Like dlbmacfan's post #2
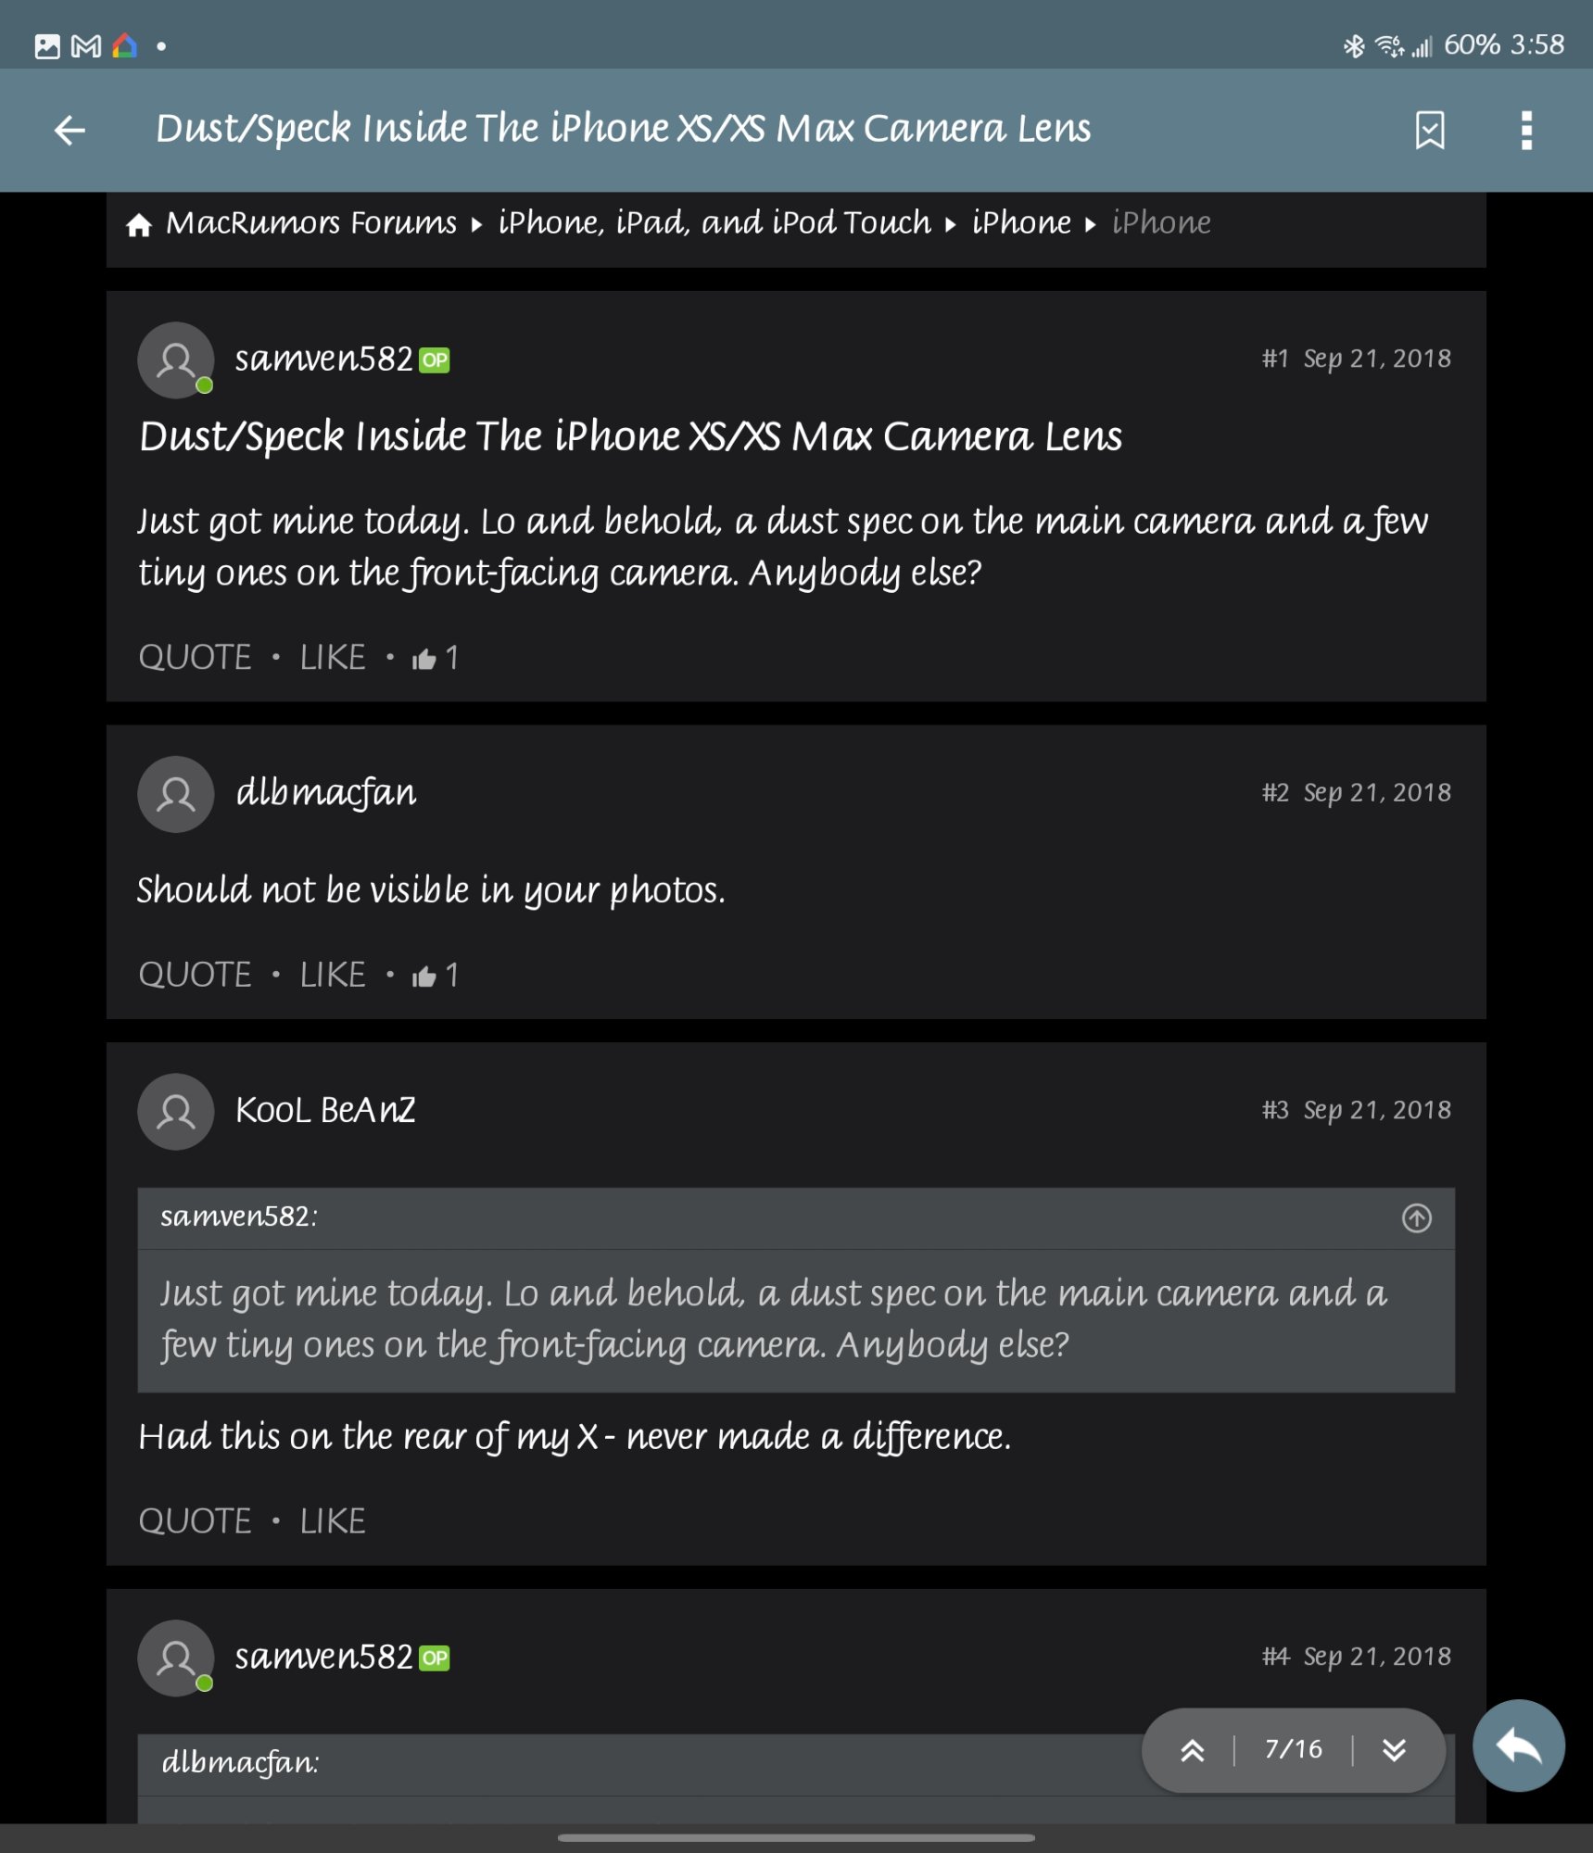The image size is (1593, 1853). coord(333,975)
